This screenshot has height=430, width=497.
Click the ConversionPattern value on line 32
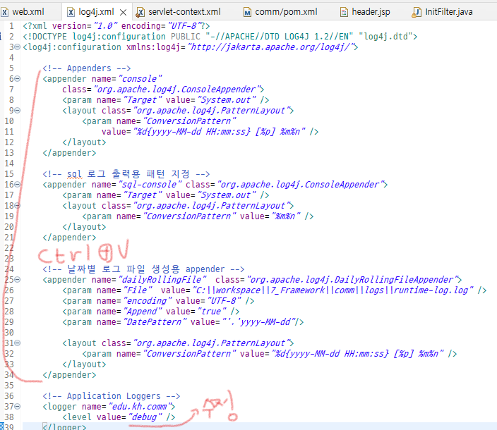(357, 354)
